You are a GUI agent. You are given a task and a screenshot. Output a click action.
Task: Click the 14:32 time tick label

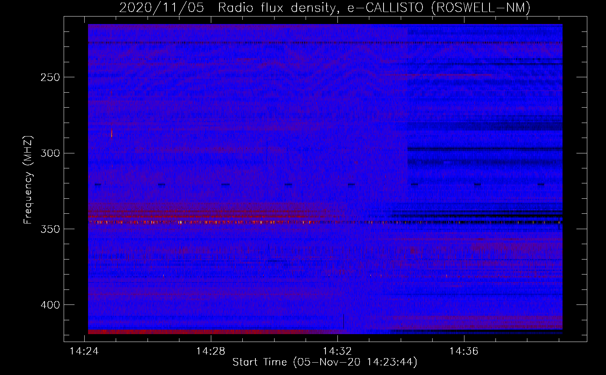pyautogui.click(x=337, y=351)
